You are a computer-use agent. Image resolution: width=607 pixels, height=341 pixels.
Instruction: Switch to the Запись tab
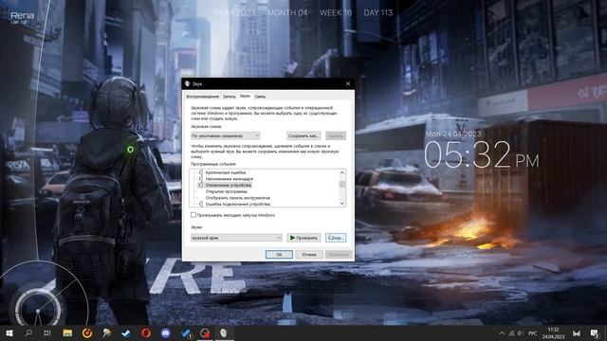229,97
